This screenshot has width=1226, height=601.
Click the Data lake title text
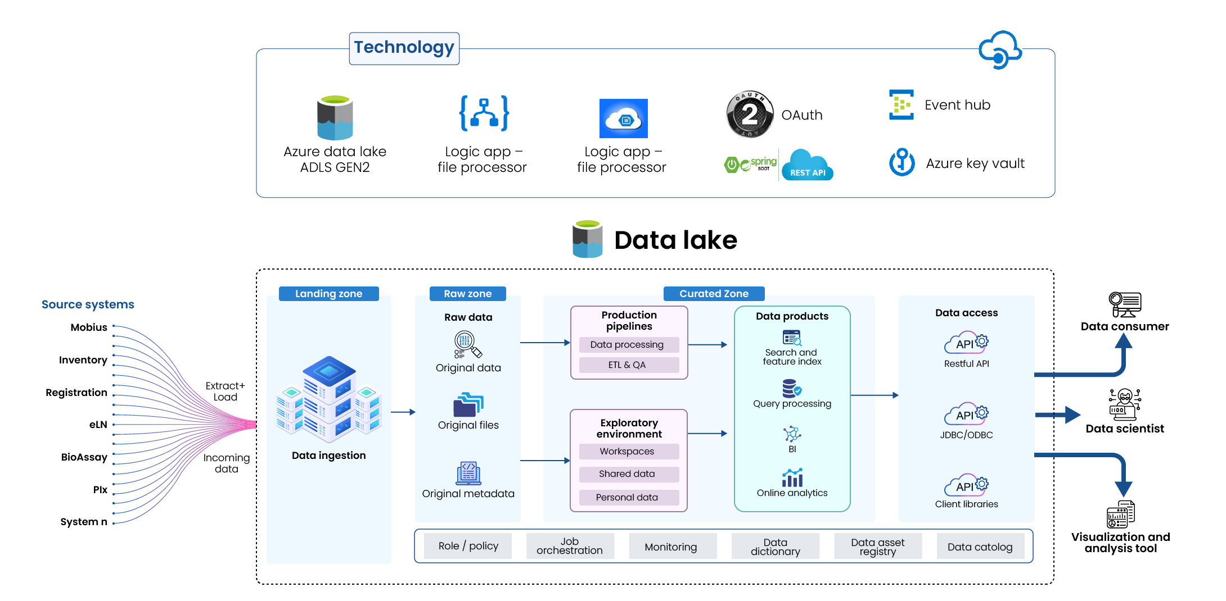[675, 240]
